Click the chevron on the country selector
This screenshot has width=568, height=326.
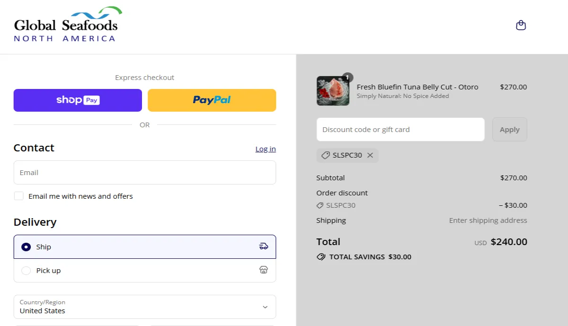265,307
